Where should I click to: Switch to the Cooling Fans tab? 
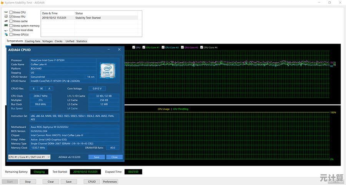point(33,41)
